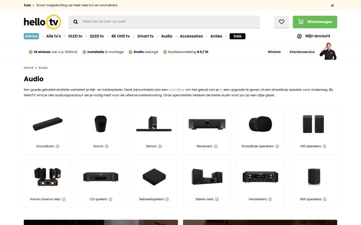Open the Audio navigation item
This screenshot has width=361, height=225.
click(x=166, y=36)
